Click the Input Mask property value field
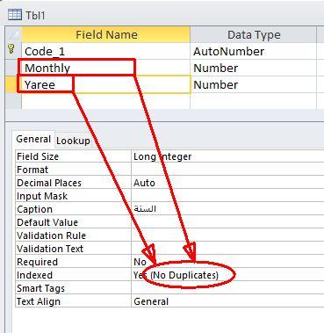This screenshot has width=324, height=333. click(x=227, y=196)
